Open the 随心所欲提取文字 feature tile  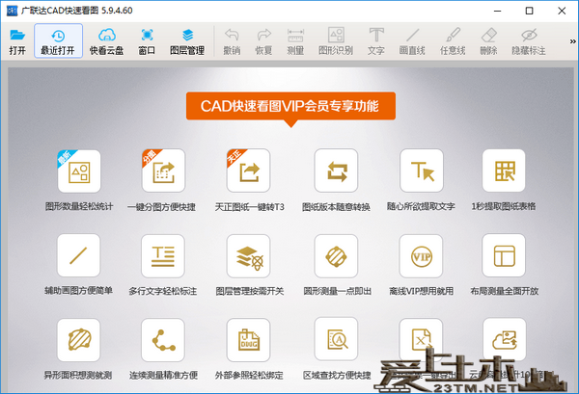pyautogui.click(x=422, y=171)
